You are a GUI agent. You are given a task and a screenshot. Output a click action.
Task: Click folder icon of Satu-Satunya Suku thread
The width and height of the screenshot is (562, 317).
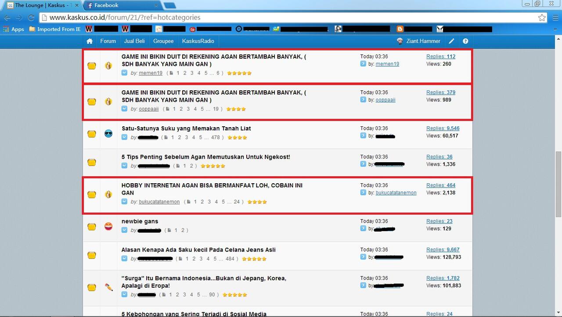coord(91,134)
